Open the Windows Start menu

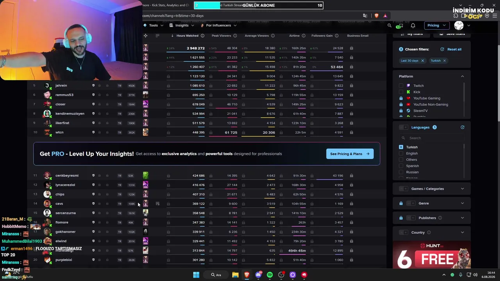coord(196,275)
